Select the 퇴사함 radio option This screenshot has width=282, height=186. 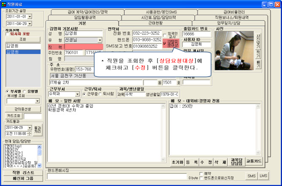coord(100,94)
